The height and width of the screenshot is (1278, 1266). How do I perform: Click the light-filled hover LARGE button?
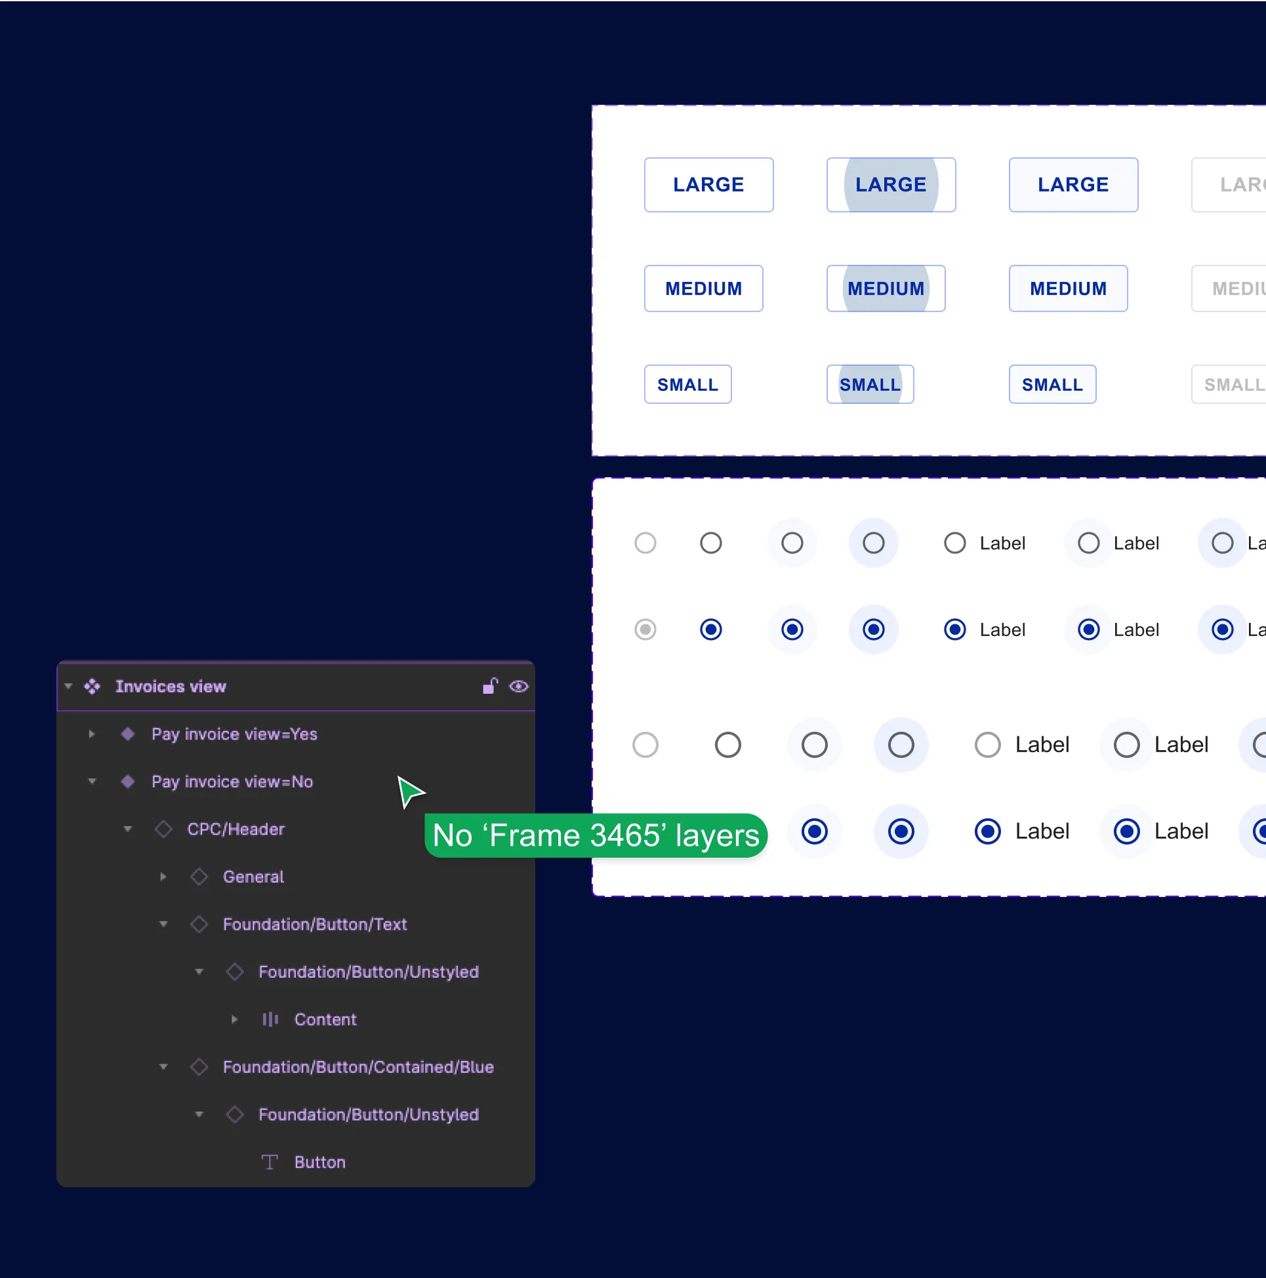1073,184
